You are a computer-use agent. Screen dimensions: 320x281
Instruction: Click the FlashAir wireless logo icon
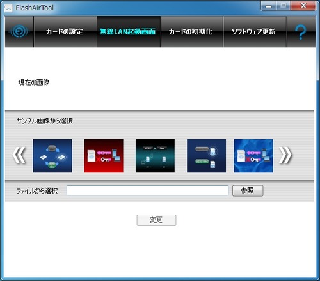pos(19,32)
